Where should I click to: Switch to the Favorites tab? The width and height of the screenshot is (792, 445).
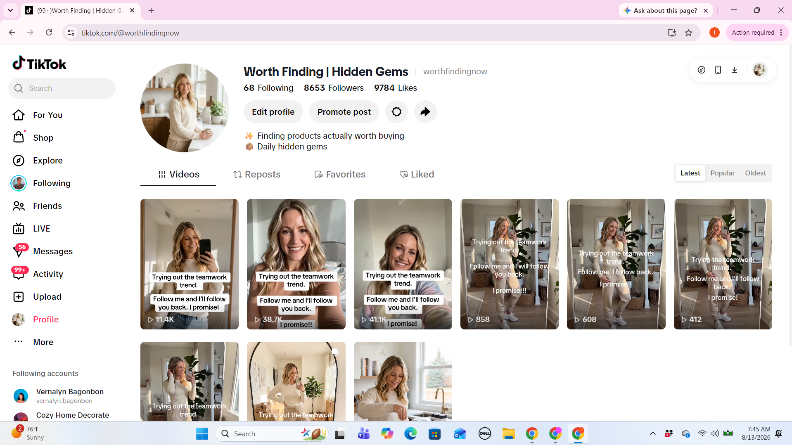point(340,174)
